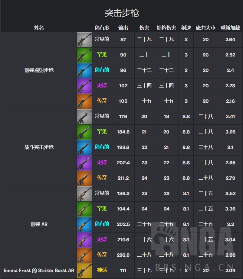Click the purple epic 战斗突击步枪 weapon icon

coord(84,163)
